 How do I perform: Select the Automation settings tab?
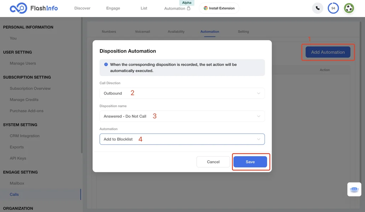[x=209, y=31]
